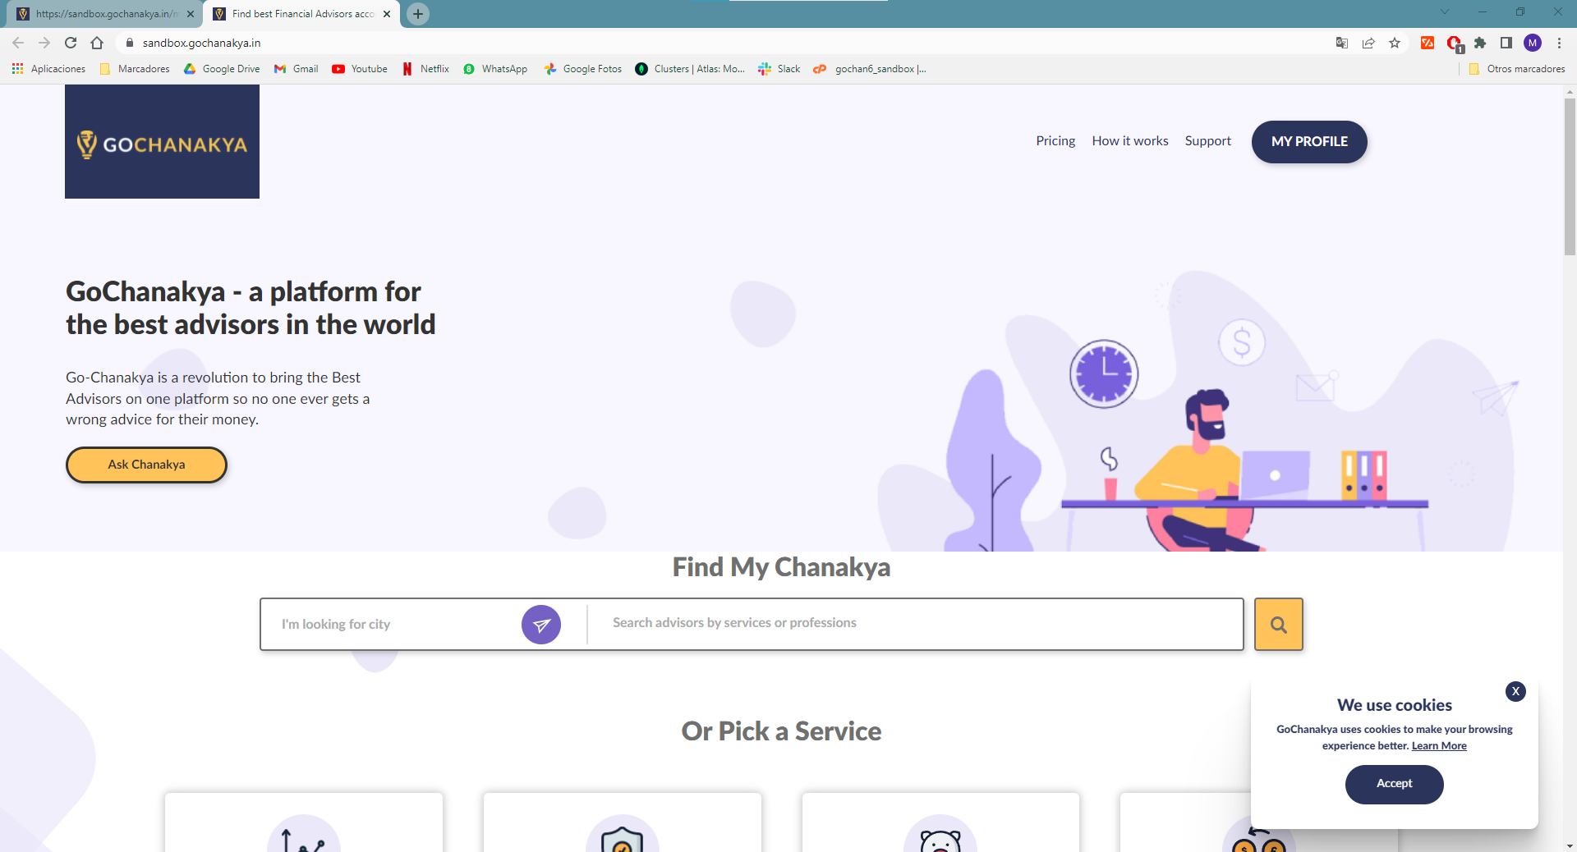Click the profile avatar M
Image resolution: width=1577 pixels, height=852 pixels.
coord(1533,43)
